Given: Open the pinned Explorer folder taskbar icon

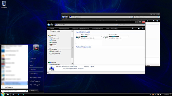Looking at the screenshot, I should (8, 94).
